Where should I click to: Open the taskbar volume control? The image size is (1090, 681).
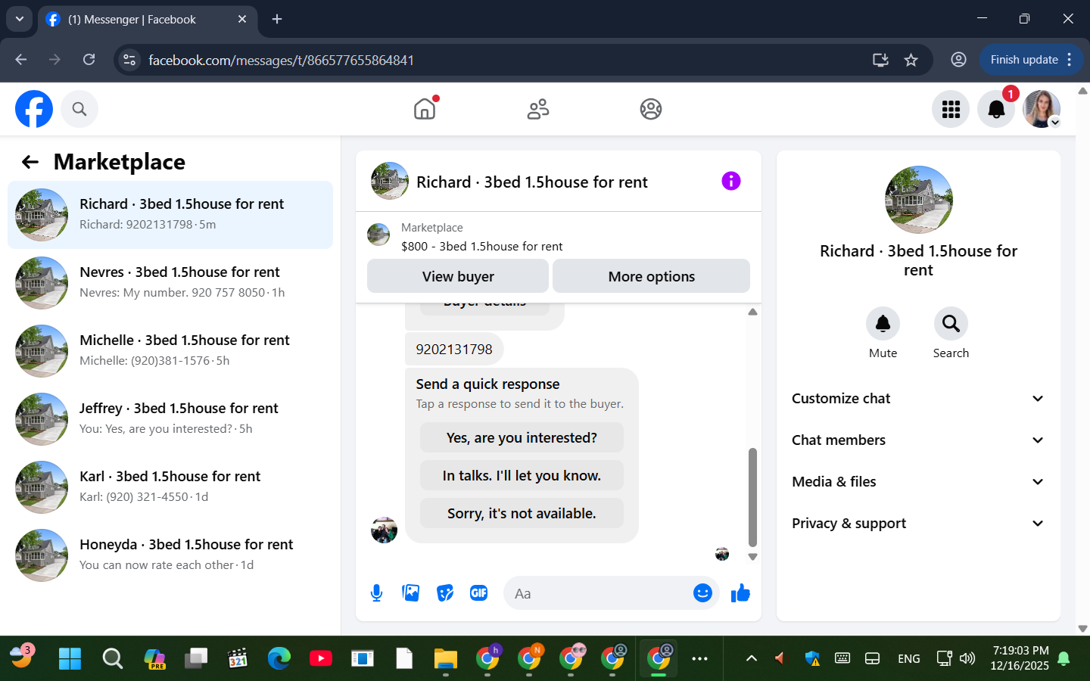(x=967, y=658)
